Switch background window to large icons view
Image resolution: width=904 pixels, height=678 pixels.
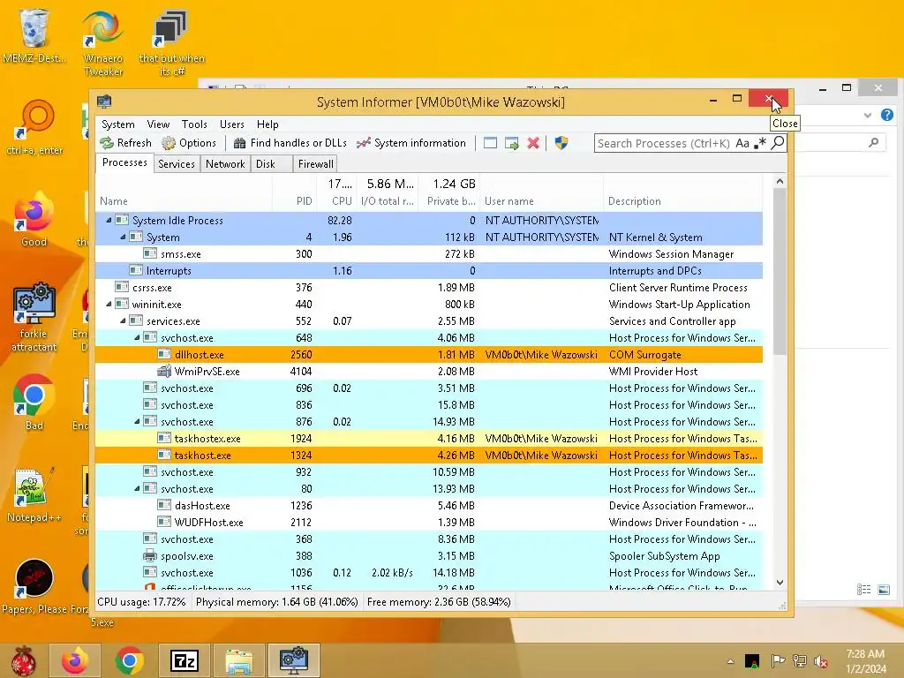click(883, 589)
